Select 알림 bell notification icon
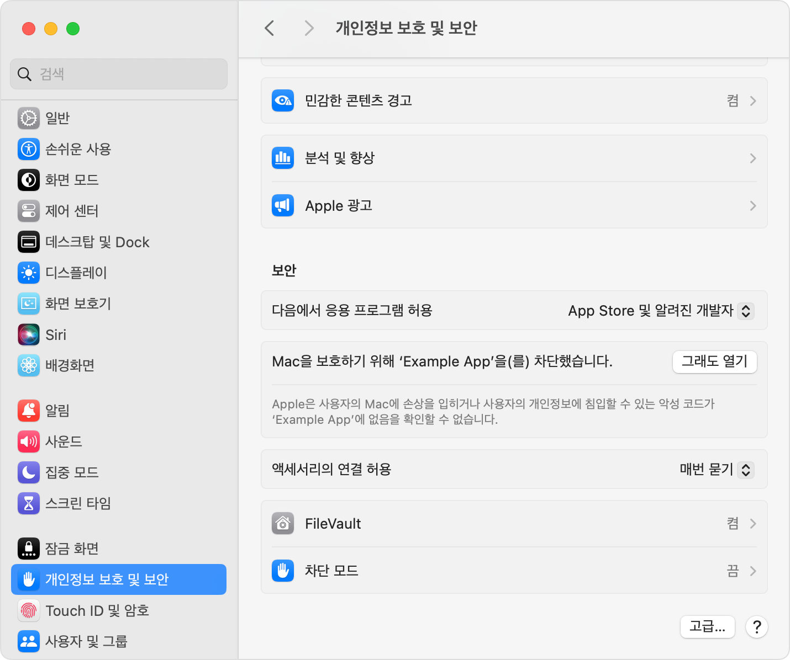The width and height of the screenshot is (790, 660). pos(29,411)
